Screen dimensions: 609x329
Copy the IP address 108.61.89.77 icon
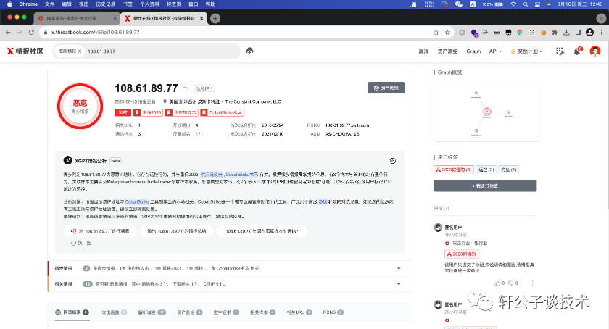pos(186,88)
